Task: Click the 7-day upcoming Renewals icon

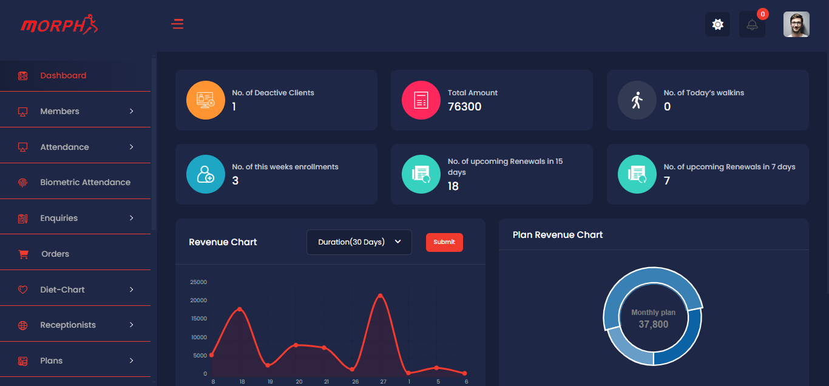Action: point(637,174)
